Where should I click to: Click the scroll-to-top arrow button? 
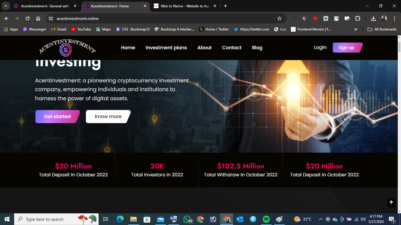point(391,202)
